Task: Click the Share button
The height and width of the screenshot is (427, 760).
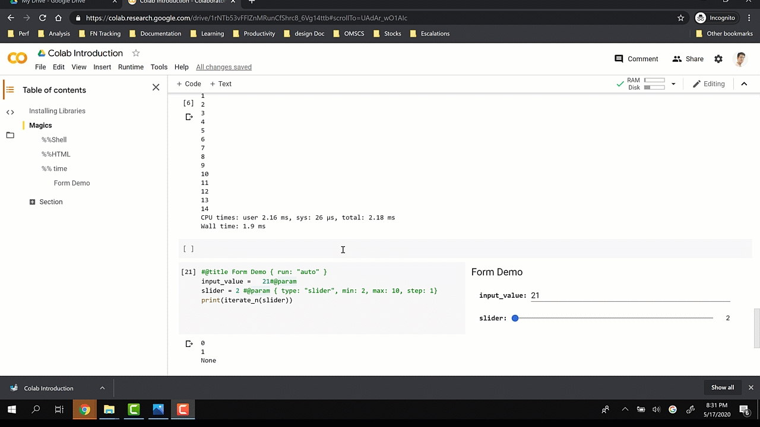Action: click(x=688, y=59)
